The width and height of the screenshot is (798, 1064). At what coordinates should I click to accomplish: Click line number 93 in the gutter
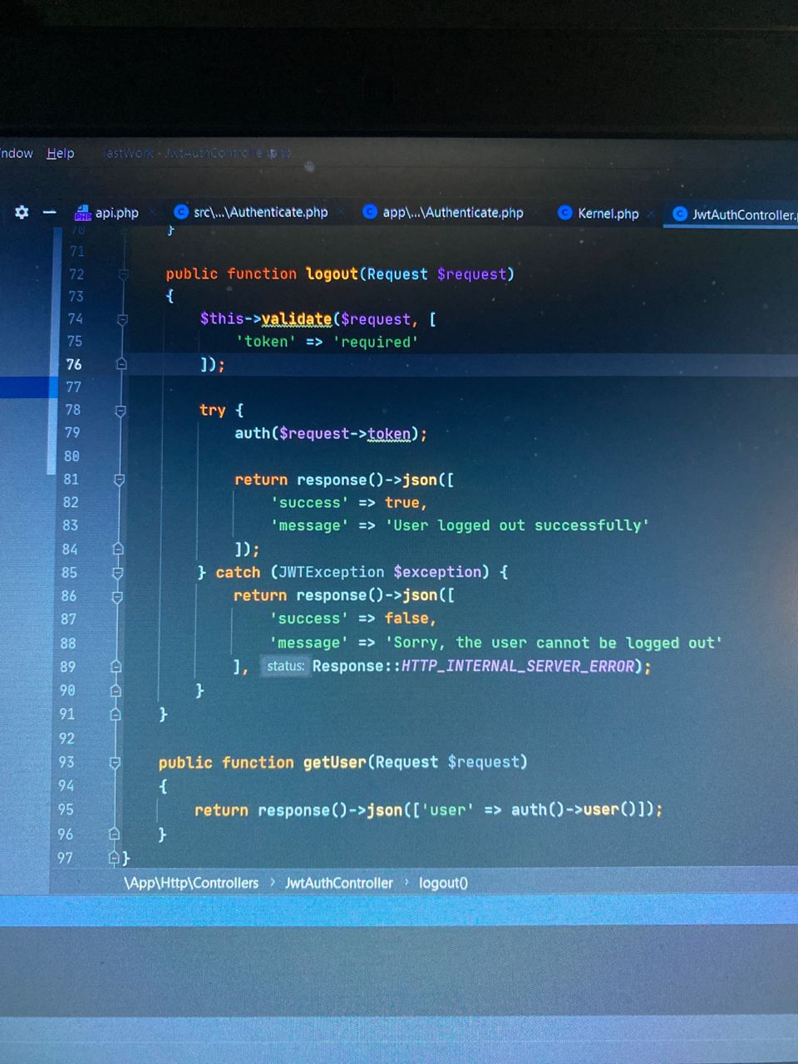click(x=66, y=762)
